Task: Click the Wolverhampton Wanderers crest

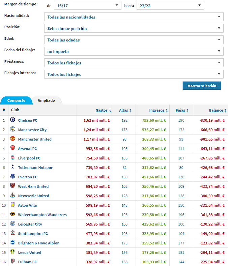Action: pyautogui.click(x=12, y=214)
